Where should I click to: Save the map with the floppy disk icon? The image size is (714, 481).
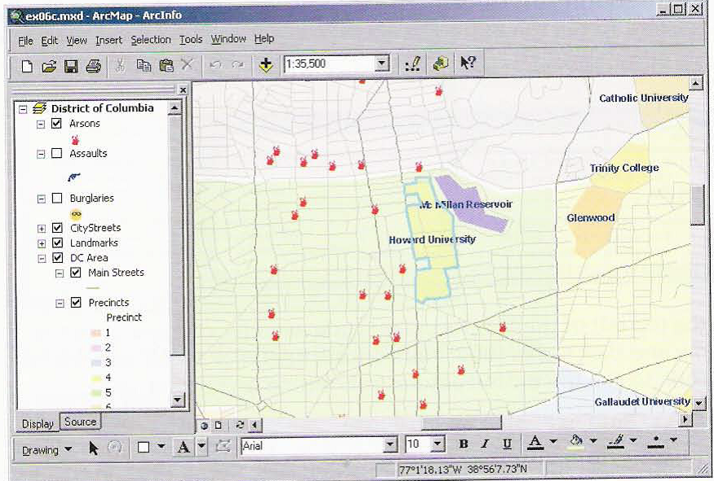pos(71,67)
